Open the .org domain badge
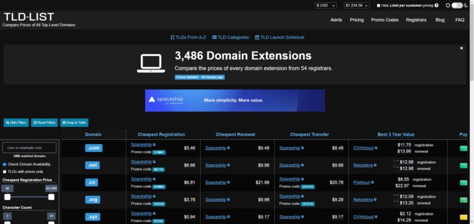 click(x=93, y=199)
